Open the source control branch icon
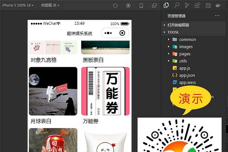This screenshot has height=152, width=228. click(x=187, y=6)
